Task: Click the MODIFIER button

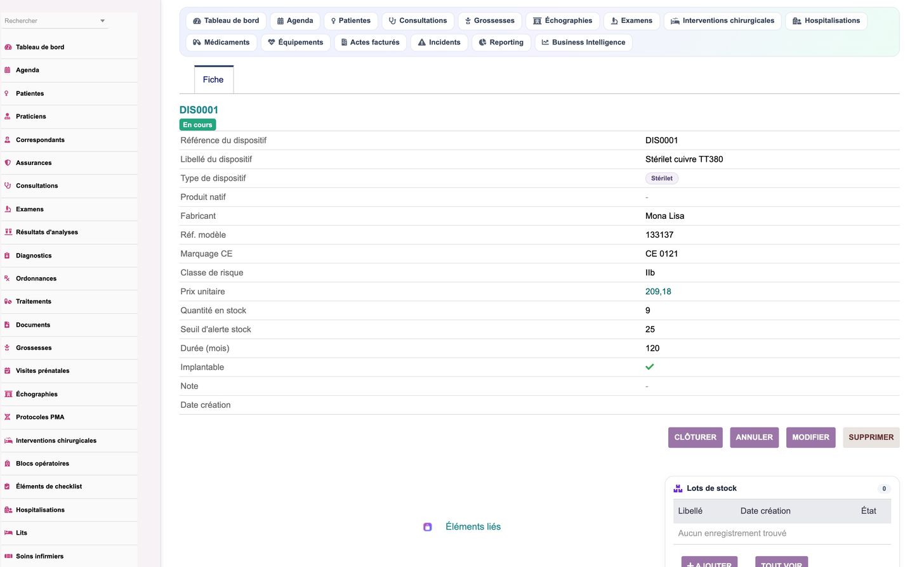Action: pos(811,438)
